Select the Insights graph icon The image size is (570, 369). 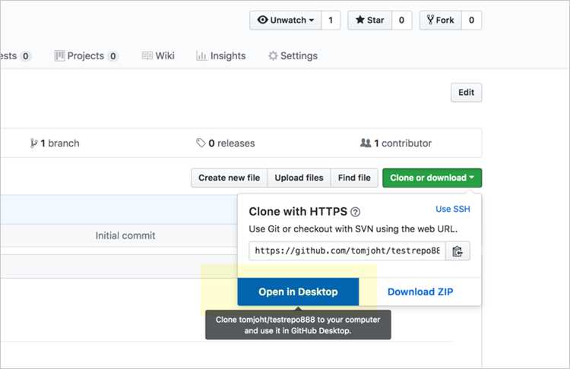tap(201, 55)
